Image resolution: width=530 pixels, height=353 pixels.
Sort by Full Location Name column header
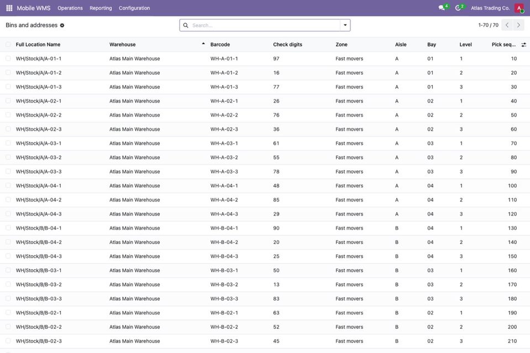pos(38,45)
